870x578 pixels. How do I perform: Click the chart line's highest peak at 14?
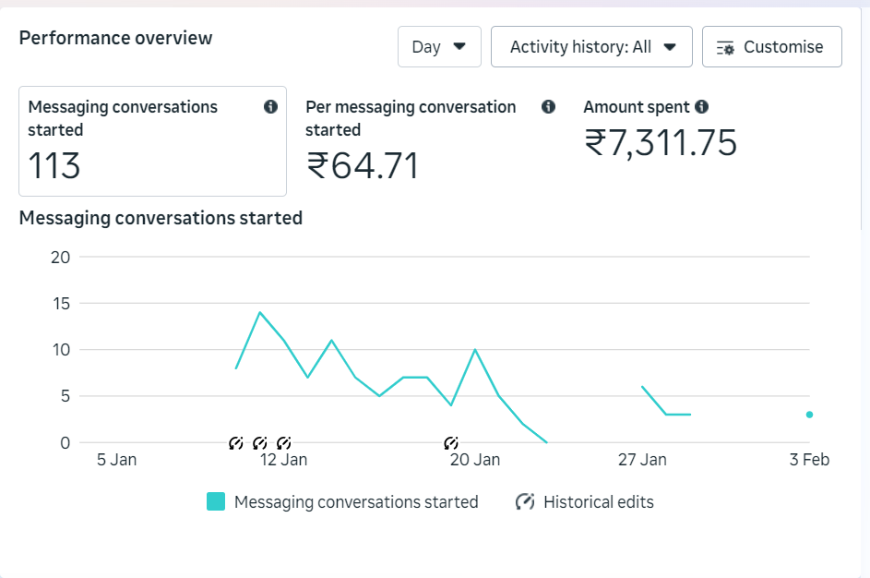[x=260, y=312]
